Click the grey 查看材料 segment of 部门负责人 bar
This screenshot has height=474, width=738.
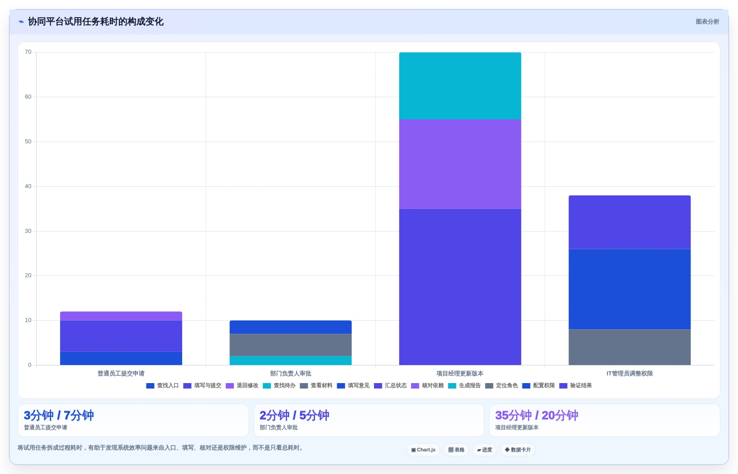point(291,345)
